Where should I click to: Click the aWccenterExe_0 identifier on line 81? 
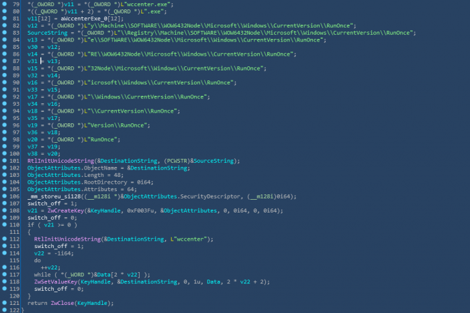pos(84,19)
